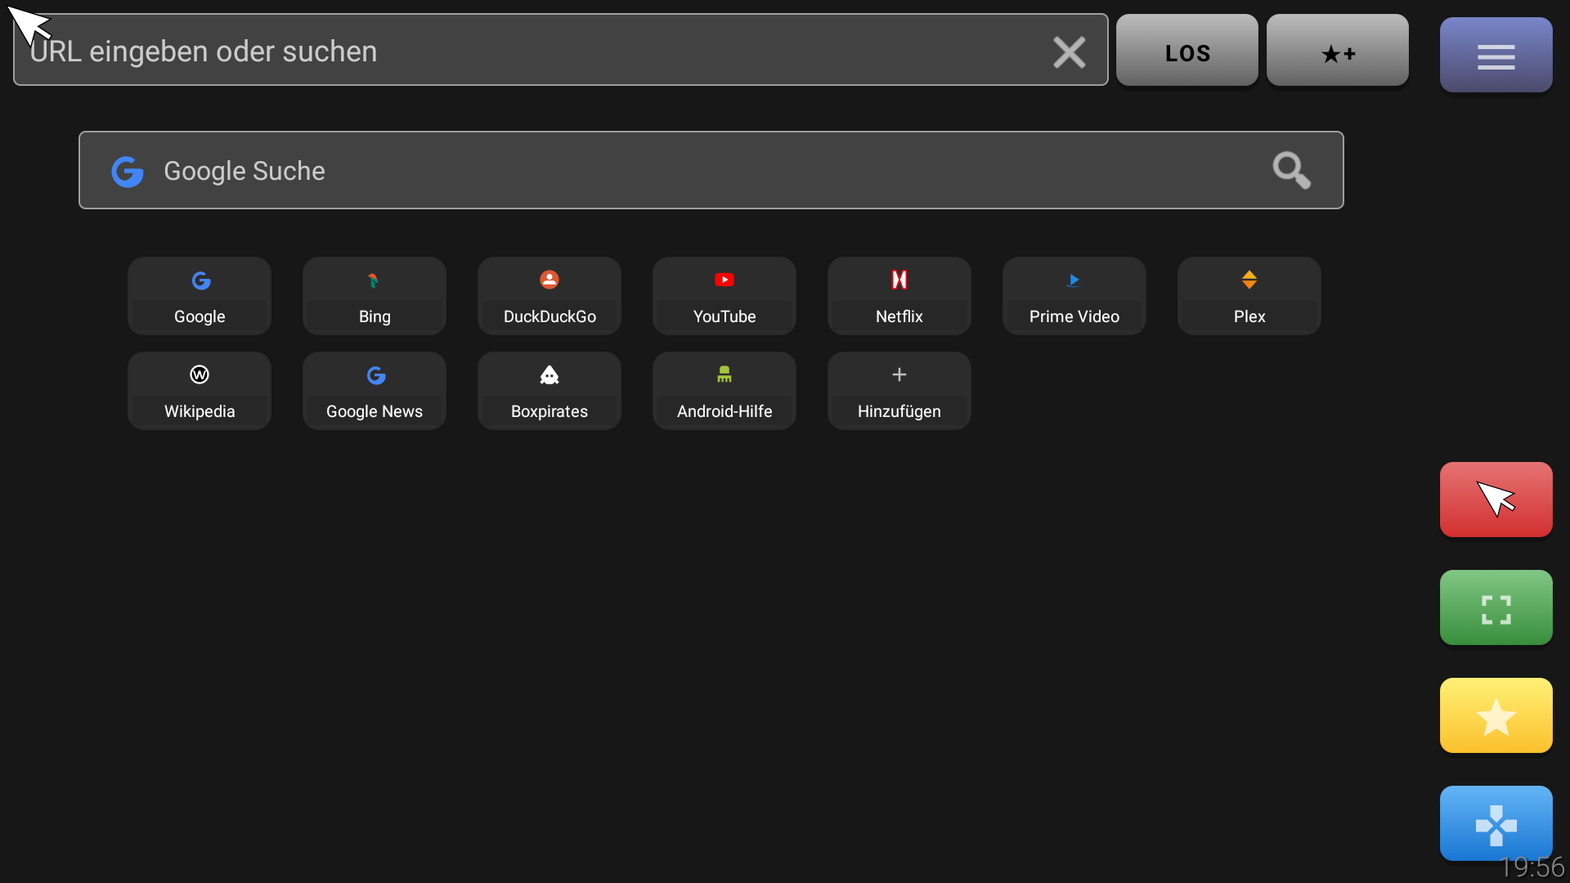Screen dimensions: 1570x883
Task: Open the YouTube shortcut tile
Action: (724, 296)
